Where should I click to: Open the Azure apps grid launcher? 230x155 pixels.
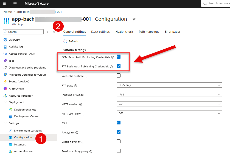(5, 3)
